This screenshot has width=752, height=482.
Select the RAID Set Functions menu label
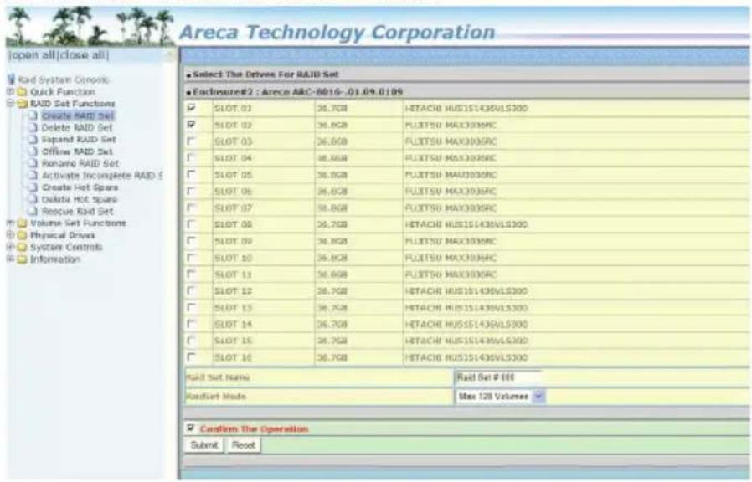[72, 104]
